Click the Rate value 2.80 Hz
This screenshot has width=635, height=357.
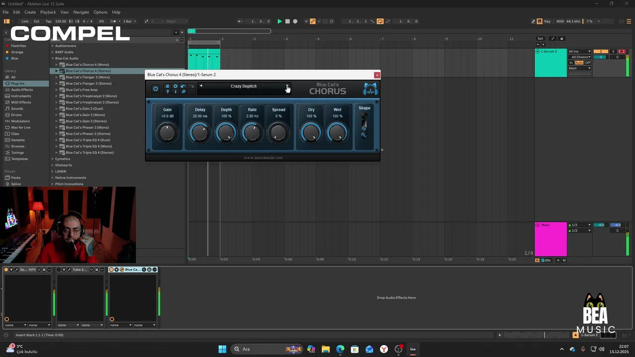coord(252,117)
